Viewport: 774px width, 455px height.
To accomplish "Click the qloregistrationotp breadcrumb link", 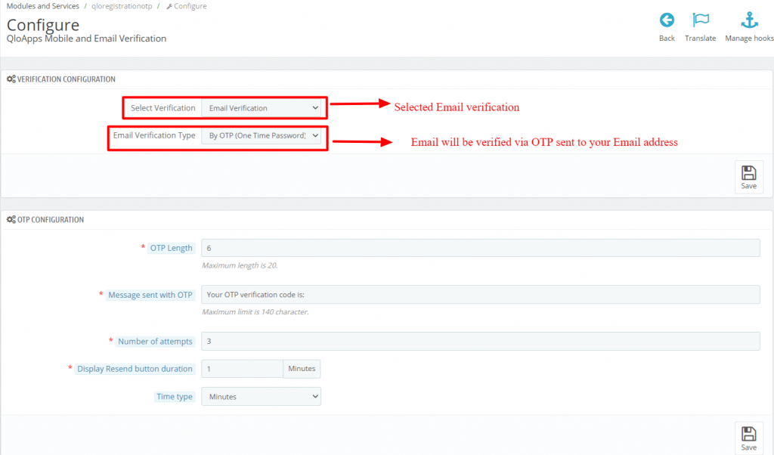I will click(x=122, y=6).
